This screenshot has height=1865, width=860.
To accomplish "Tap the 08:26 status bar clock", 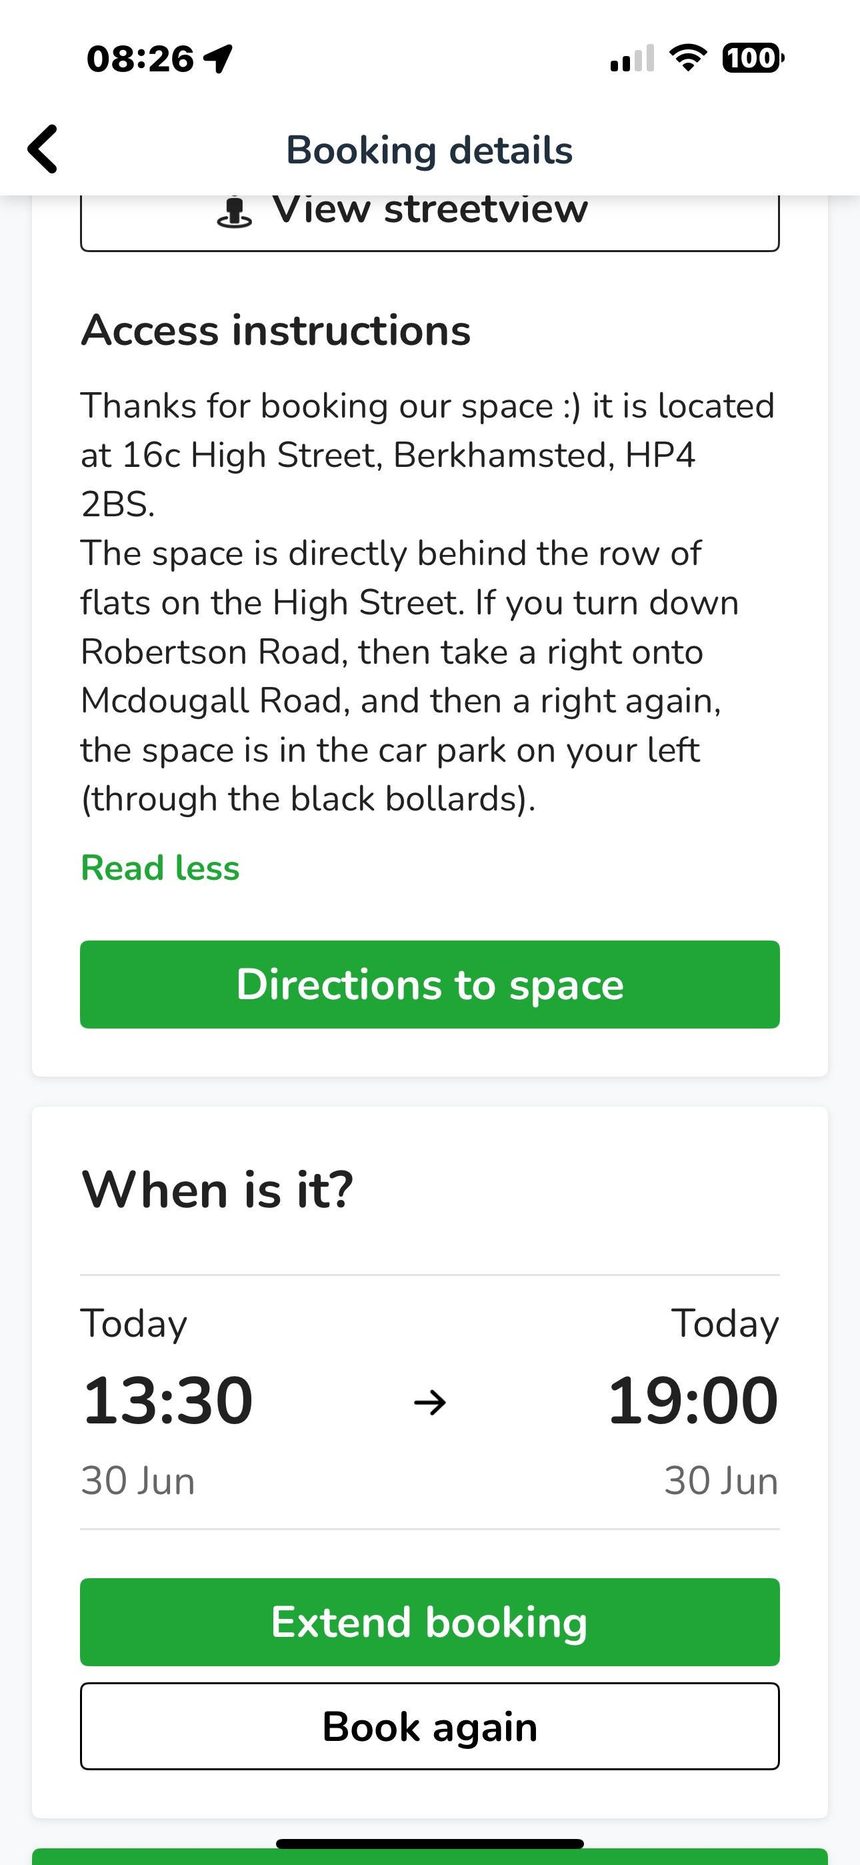I will click(141, 59).
